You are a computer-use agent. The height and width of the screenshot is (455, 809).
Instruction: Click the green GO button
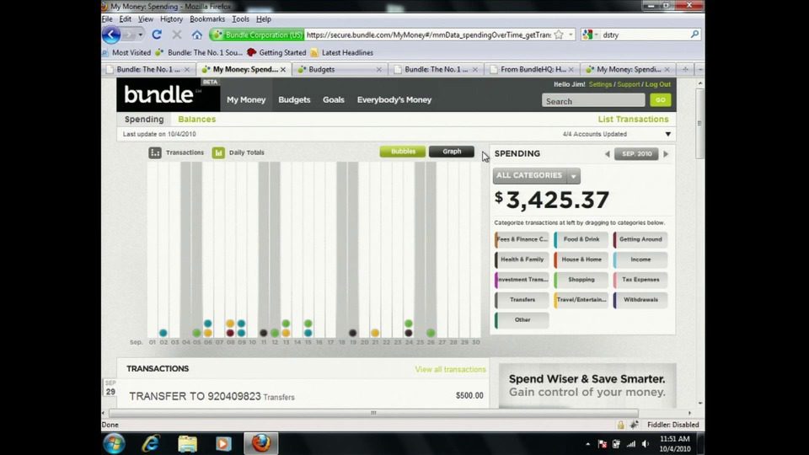point(661,100)
